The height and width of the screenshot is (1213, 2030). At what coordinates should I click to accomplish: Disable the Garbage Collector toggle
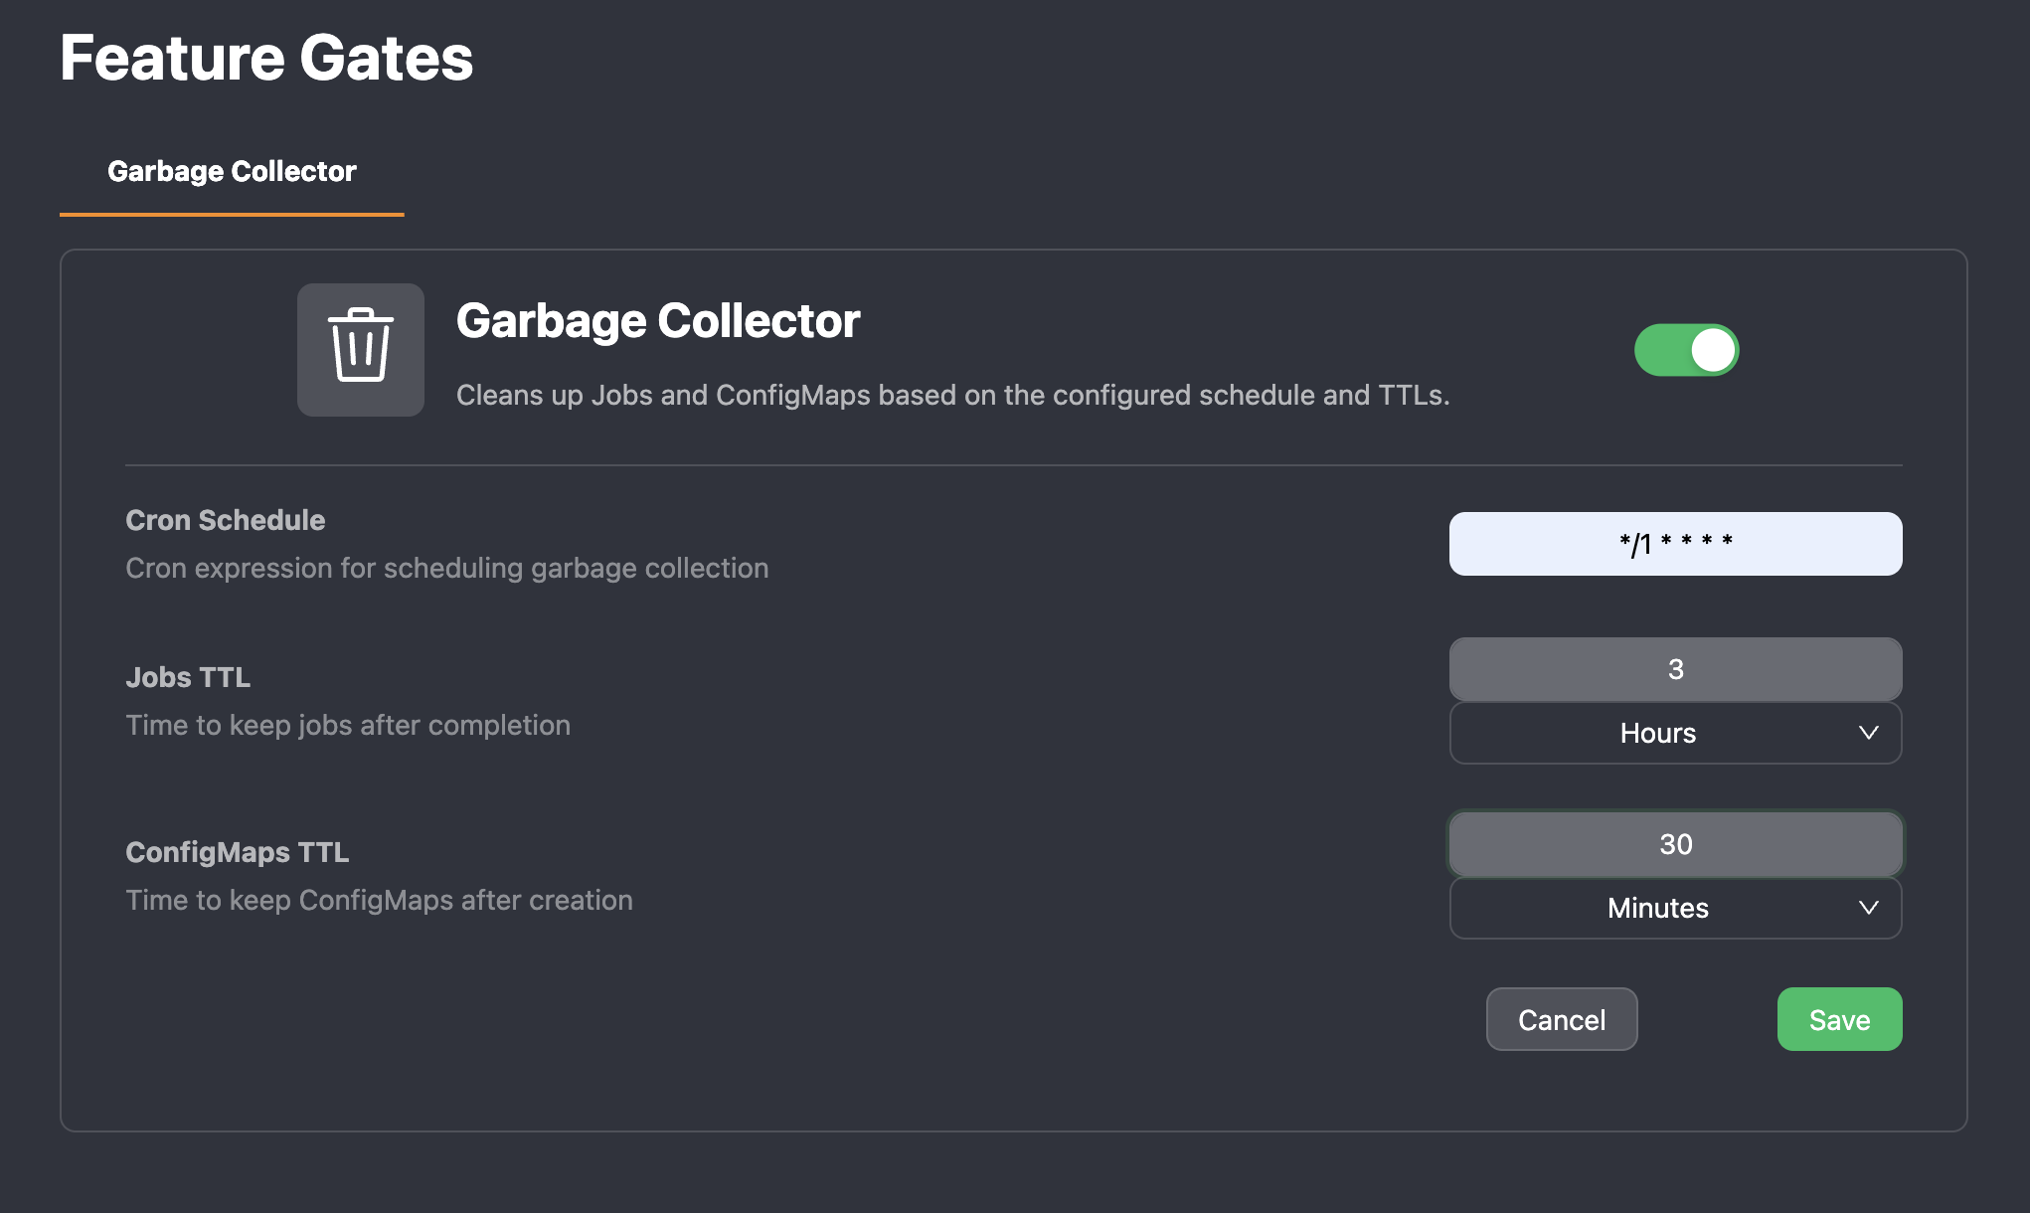pos(1687,349)
